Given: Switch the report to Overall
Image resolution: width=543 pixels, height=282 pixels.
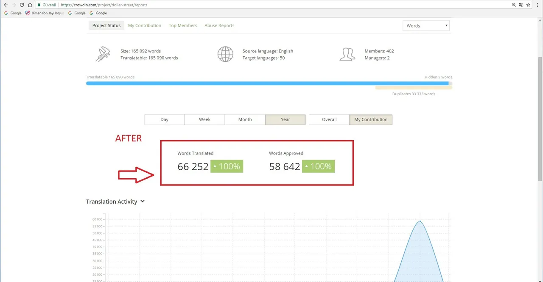Looking at the screenshot, I should [329, 119].
